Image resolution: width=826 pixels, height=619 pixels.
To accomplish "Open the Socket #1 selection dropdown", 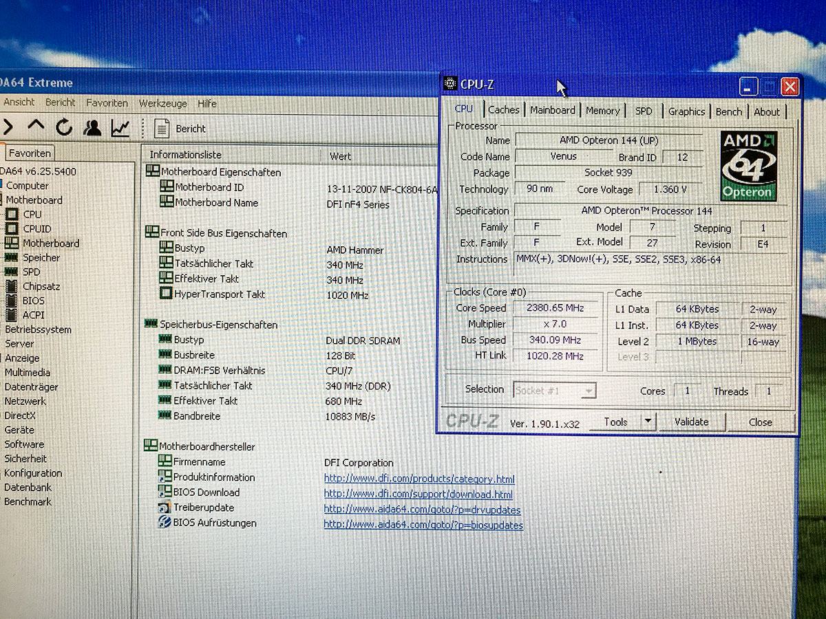I will 554,391.
